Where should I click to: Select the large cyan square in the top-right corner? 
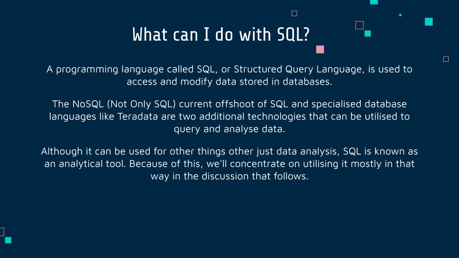429,21
